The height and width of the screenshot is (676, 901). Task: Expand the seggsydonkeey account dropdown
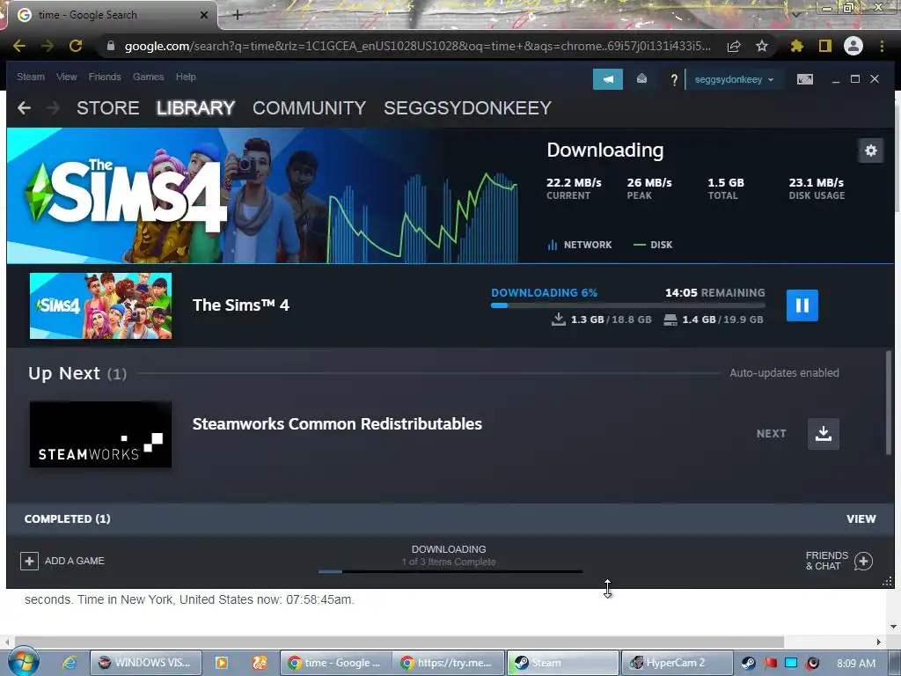[x=734, y=79]
